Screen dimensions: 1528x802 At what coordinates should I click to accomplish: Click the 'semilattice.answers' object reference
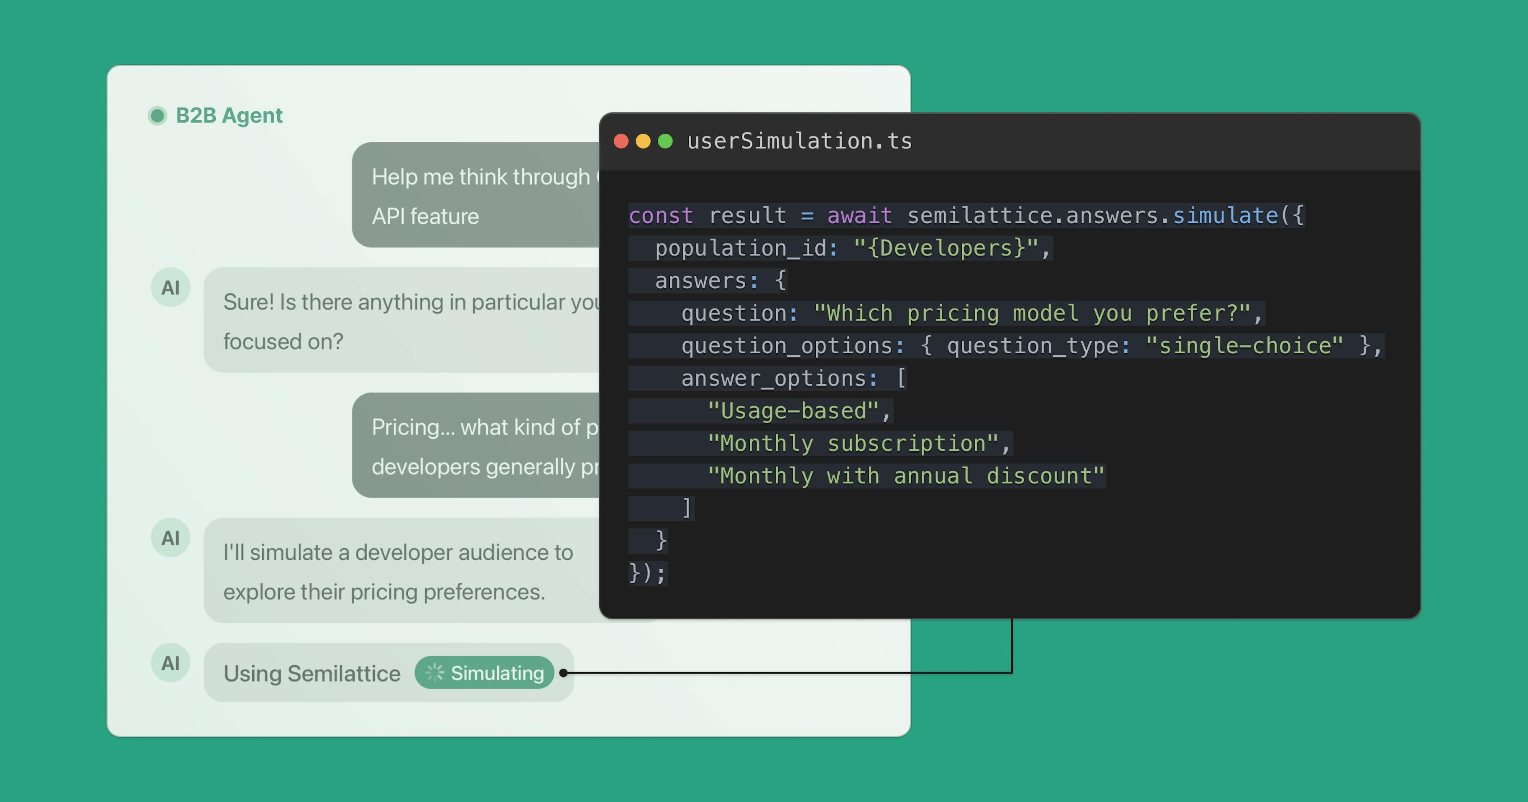click(x=1033, y=216)
